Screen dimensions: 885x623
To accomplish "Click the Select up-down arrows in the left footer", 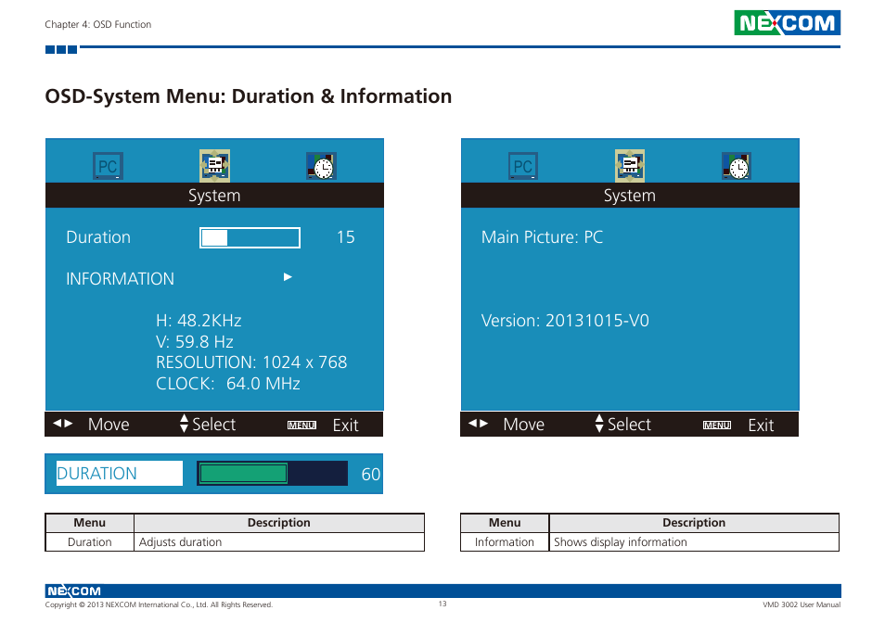I will coord(183,424).
